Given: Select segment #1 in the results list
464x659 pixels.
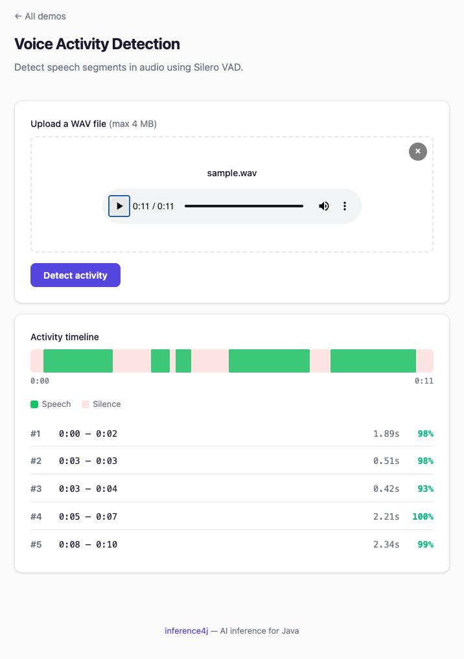Looking at the screenshot, I should click(x=232, y=434).
